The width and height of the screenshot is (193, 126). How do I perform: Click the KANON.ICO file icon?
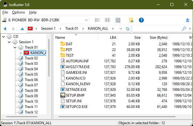[x=63, y=78]
